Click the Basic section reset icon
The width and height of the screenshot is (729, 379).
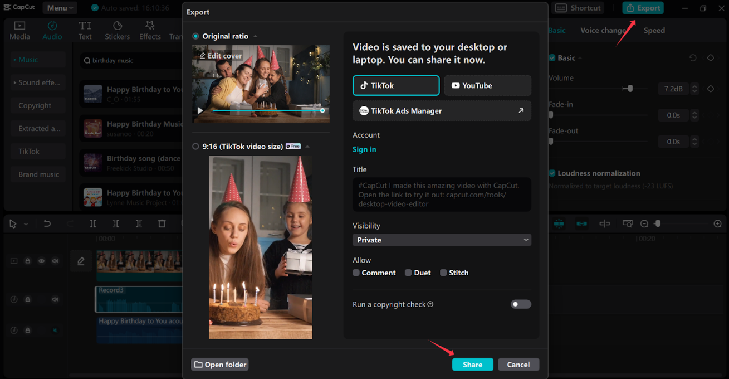point(693,58)
